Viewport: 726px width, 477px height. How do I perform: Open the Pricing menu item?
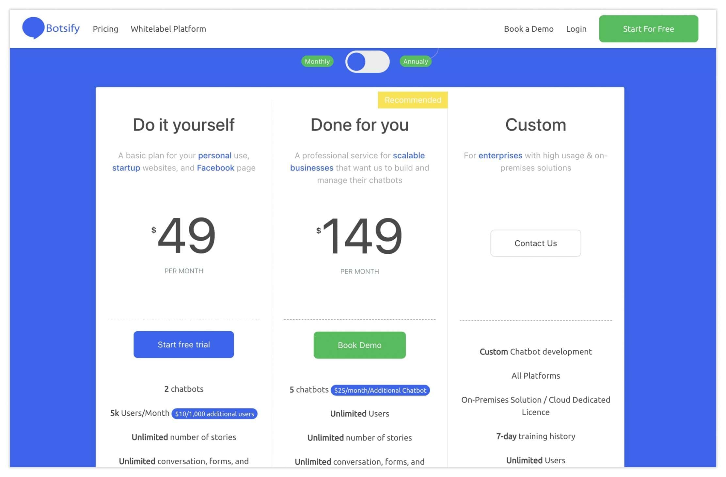tap(105, 29)
